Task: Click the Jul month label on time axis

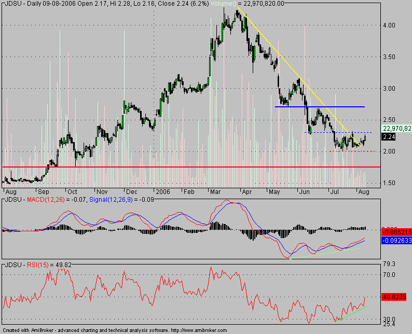Action: tap(334, 192)
